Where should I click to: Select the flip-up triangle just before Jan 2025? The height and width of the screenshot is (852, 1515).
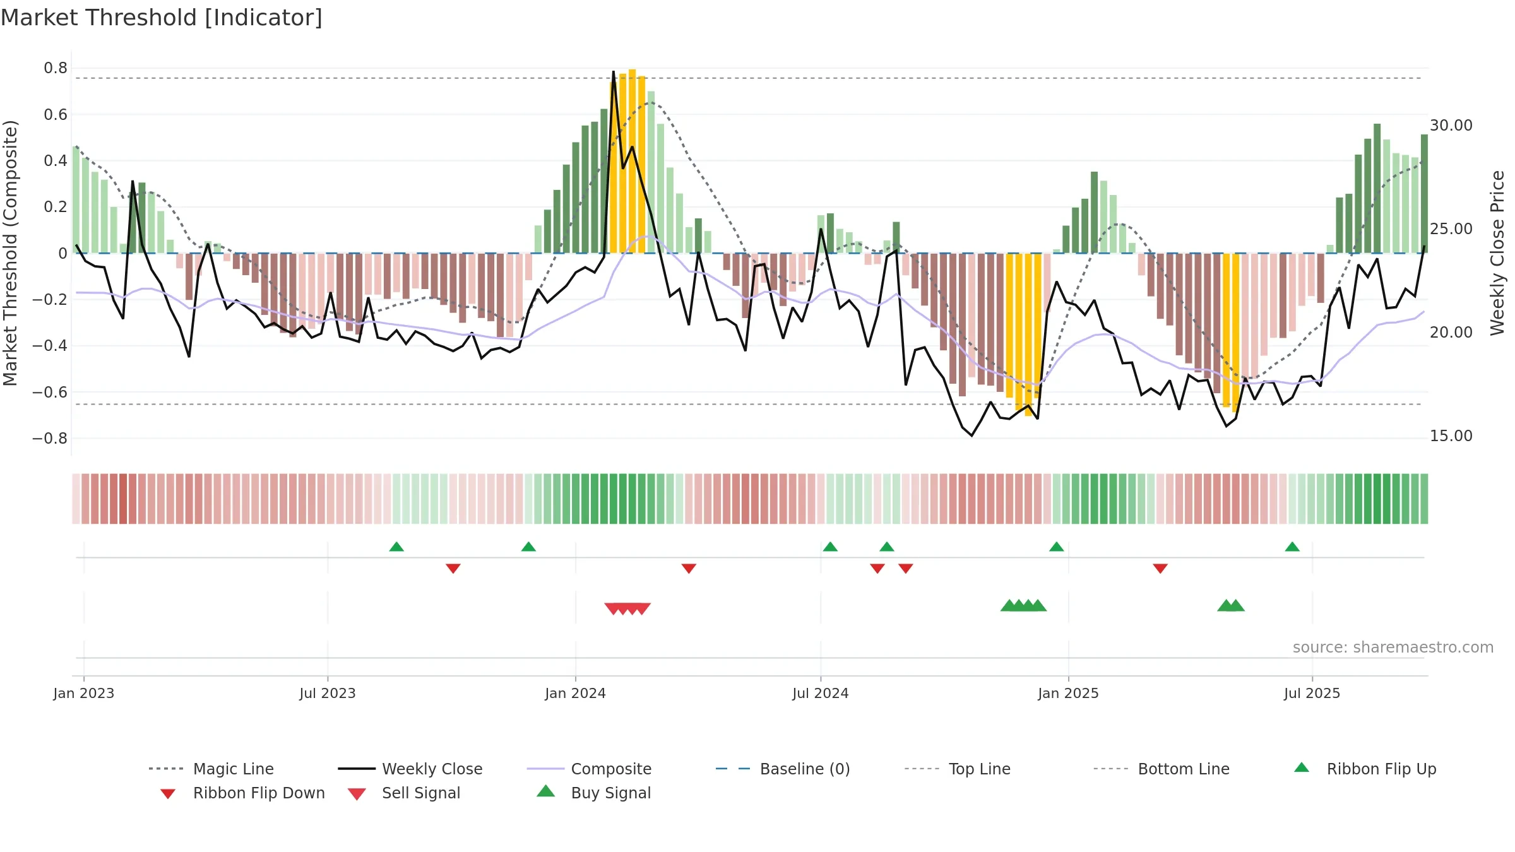tap(1056, 547)
